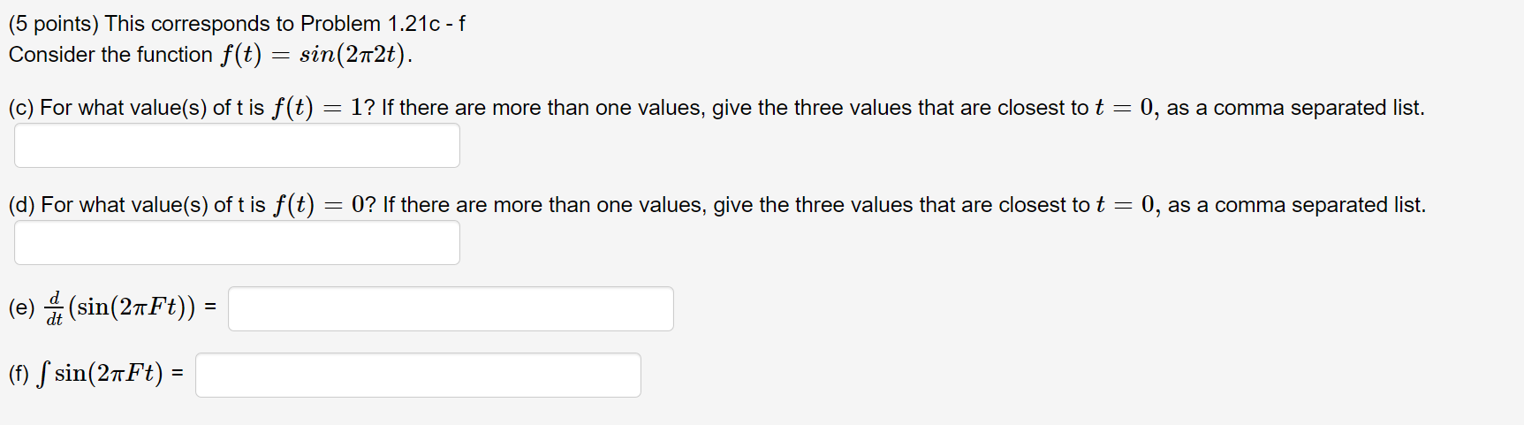
Task: Click the answer box for part (c)
Action: (237, 145)
